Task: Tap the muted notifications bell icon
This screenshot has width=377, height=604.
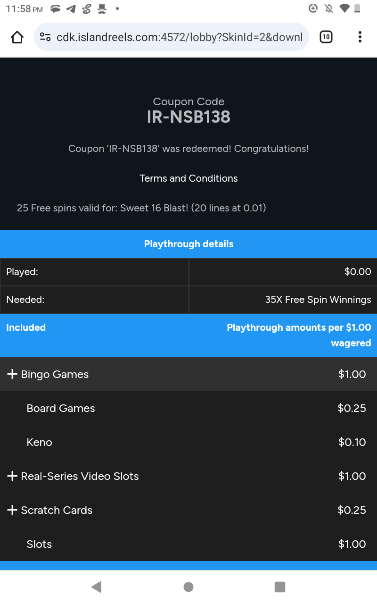Action: pyautogui.click(x=328, y=8)
